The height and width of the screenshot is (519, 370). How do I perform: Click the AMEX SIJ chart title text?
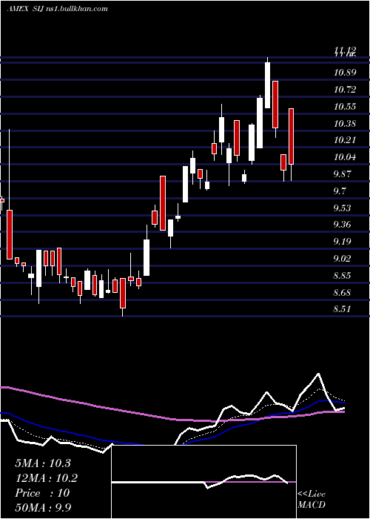57,8
